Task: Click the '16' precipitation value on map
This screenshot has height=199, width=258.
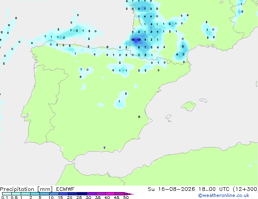Action: 133,39
